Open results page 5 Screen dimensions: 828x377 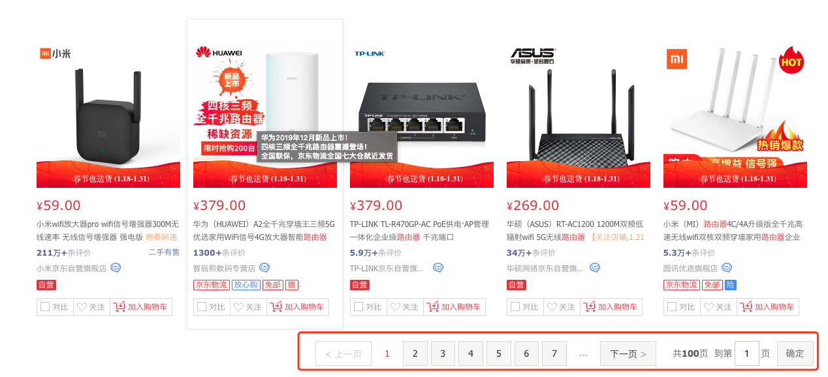[499, 354]
